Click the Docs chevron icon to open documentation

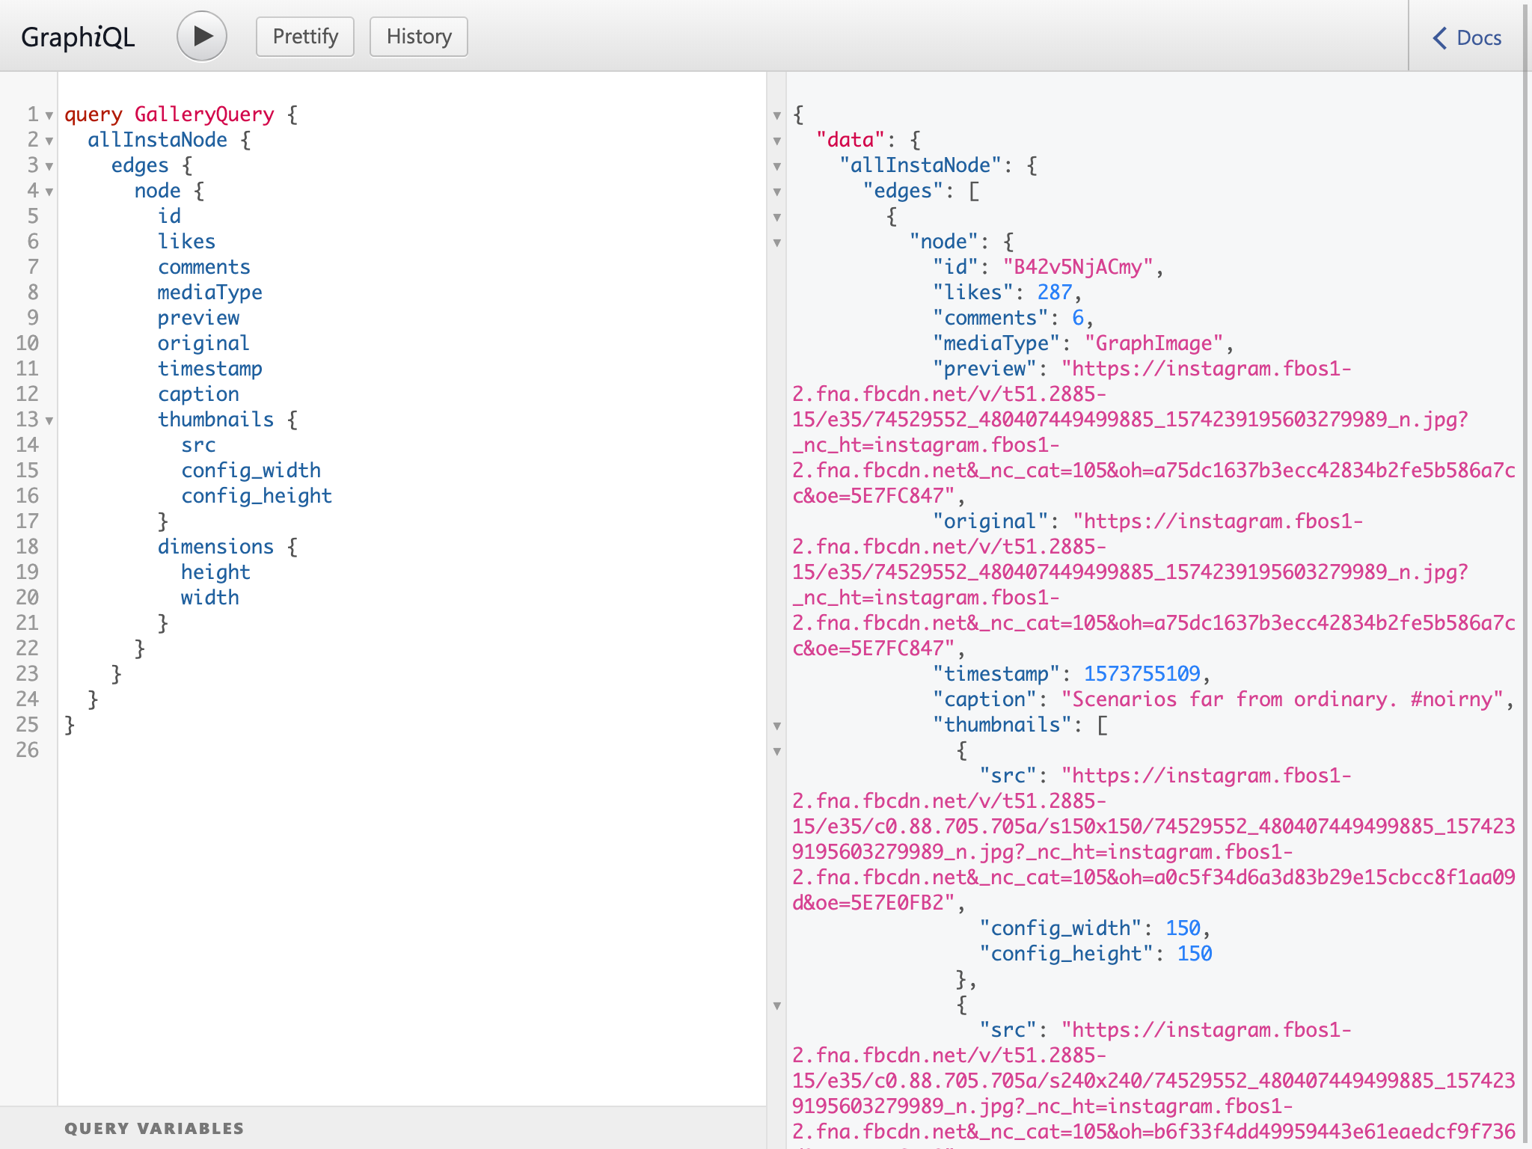(x=1438, y=37)
